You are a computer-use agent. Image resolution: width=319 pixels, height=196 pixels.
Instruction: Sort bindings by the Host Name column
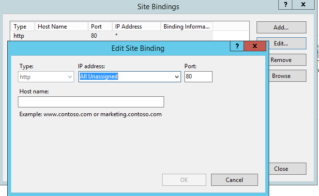(x=61, y=27)
